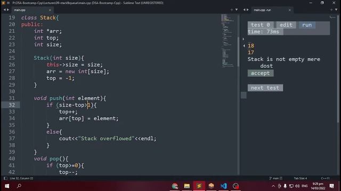Open Windows Start menu
The height and width of the screenshot is (191, 341).
coord(7,186)
